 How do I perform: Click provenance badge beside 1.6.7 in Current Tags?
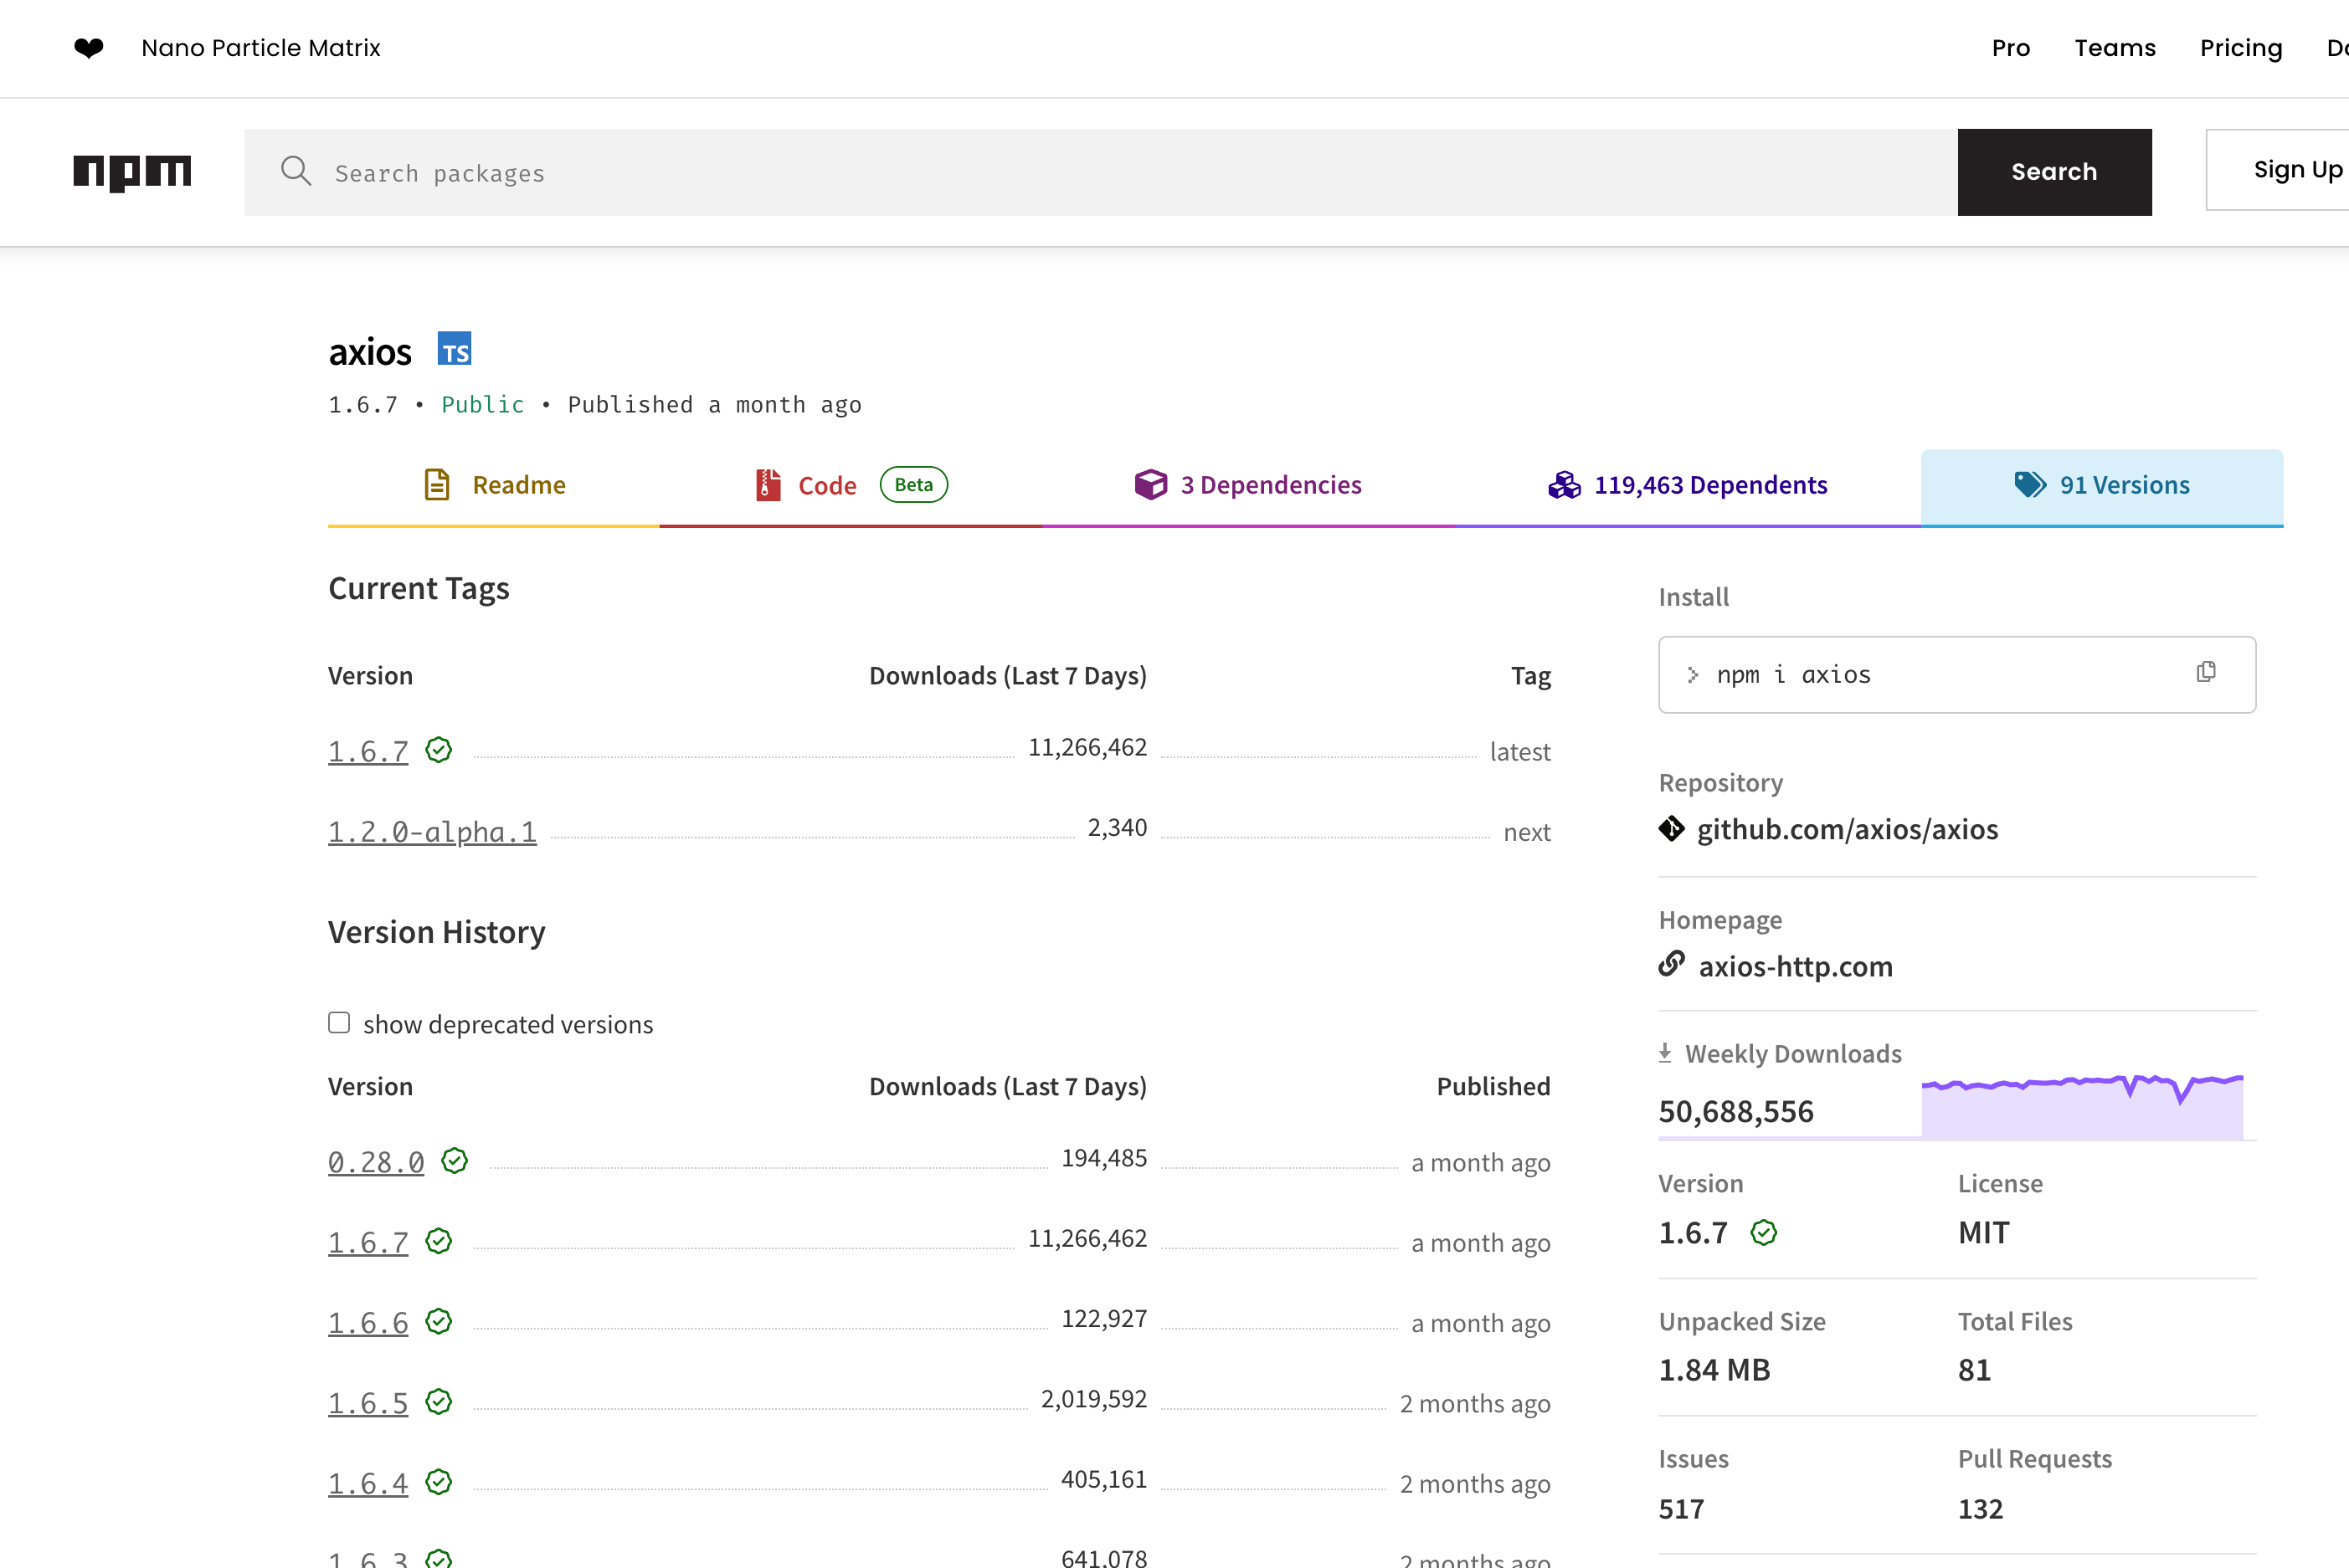click(438, 750)
